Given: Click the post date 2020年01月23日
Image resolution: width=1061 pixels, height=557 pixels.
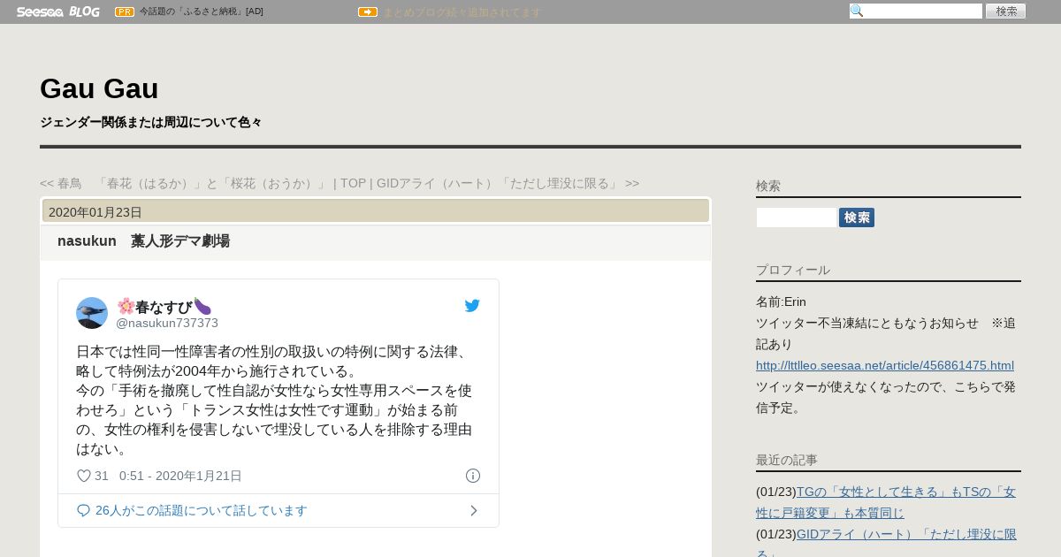Looking at the screenshot, I should pyautogui.click(x=95, y=212).
